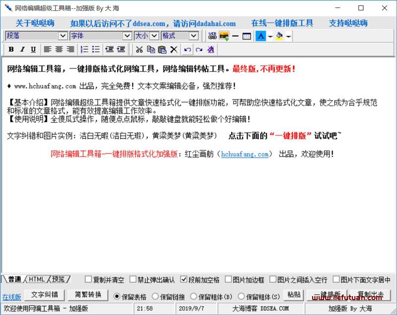Center align text with the toolbar icon

(59, 50)
